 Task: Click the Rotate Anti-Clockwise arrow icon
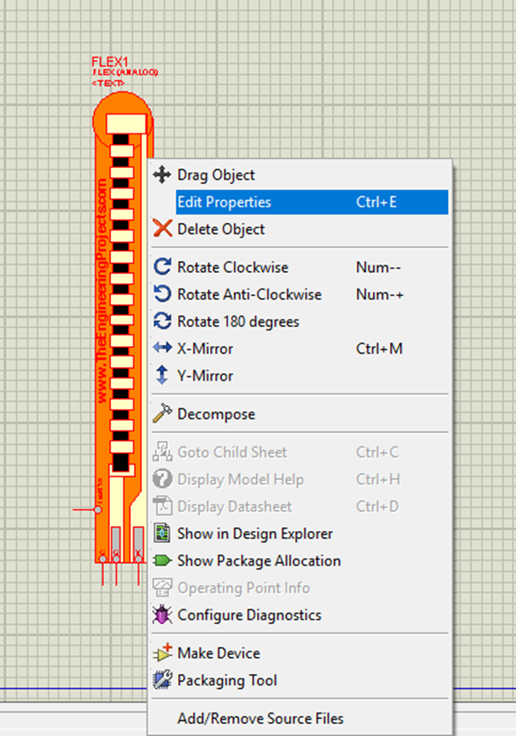click(x=162, y=294)
